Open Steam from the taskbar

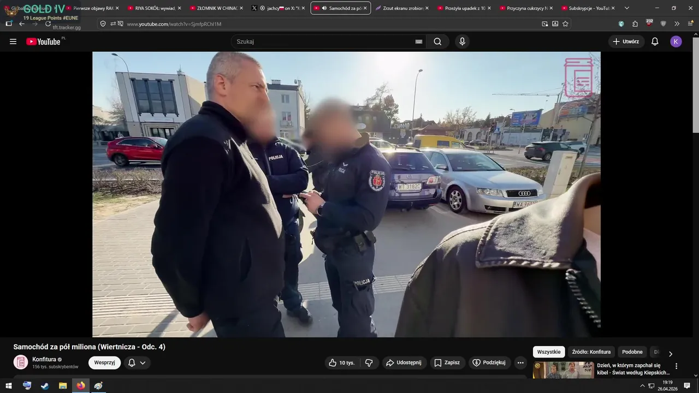click(x=45, y=385)
